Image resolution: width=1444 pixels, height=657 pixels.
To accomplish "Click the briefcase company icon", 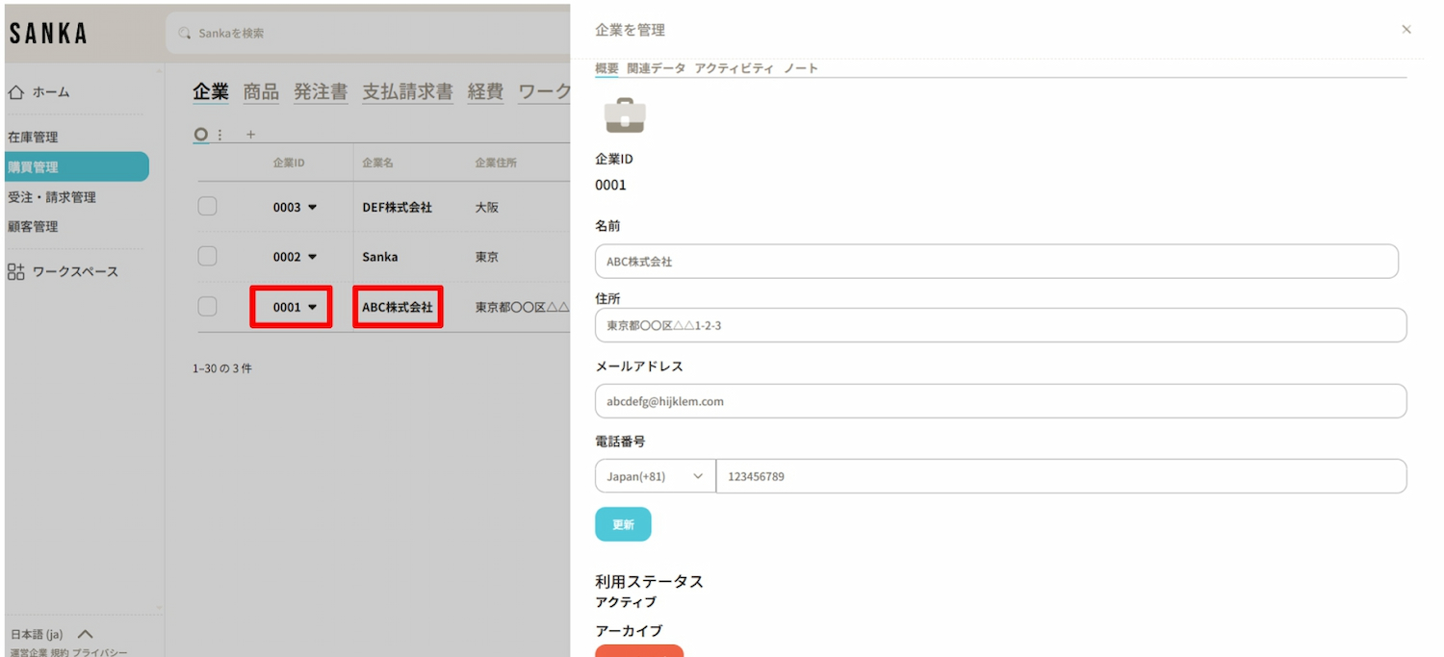I will 625,115.
